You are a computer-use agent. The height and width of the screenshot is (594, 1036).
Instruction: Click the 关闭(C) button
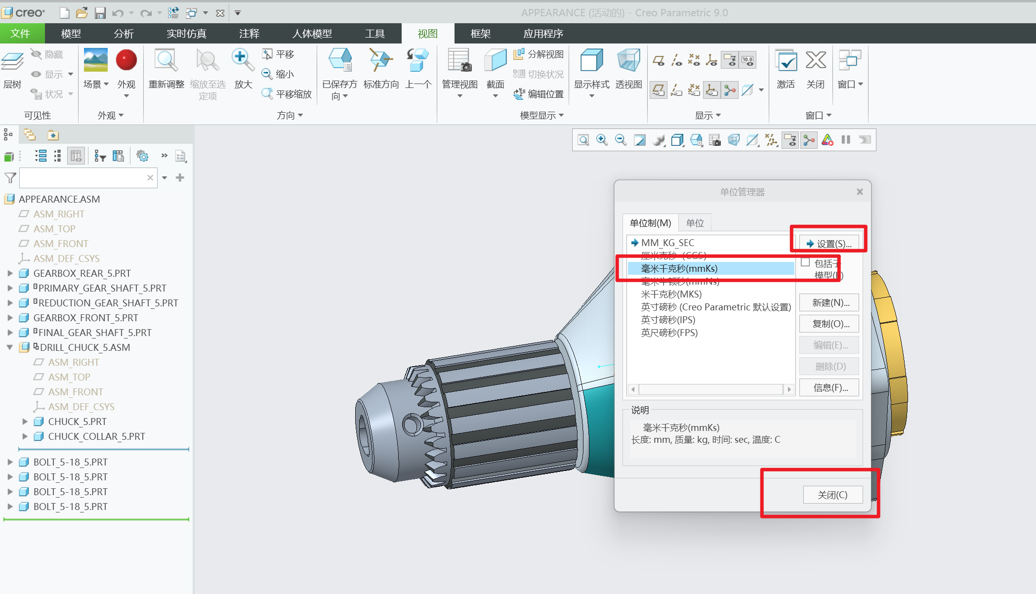coord(832,495)
